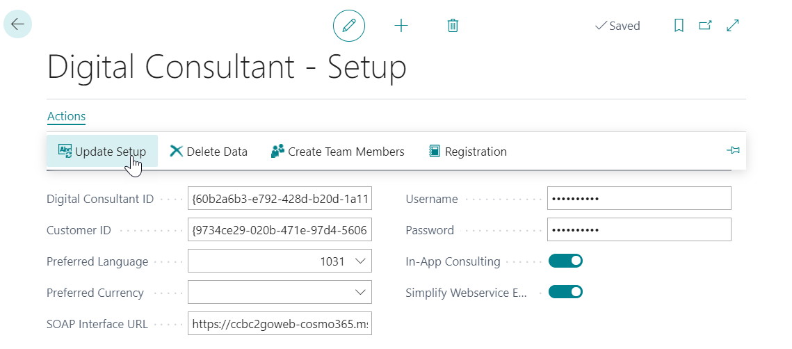This screenshot has height=349, width=792.
Task: Click the plus icon to create new
Action: [401, 26]
